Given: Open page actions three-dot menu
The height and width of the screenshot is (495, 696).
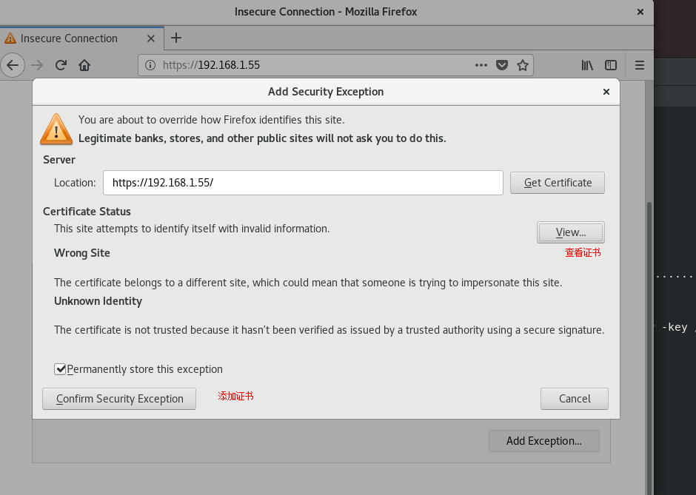Looking at the screenshot, I should pyautogui.click(x=481, y=65).
